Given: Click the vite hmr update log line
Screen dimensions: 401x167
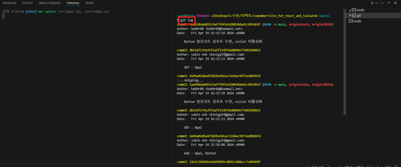Looking at the screenshot, I should (56, 12).
